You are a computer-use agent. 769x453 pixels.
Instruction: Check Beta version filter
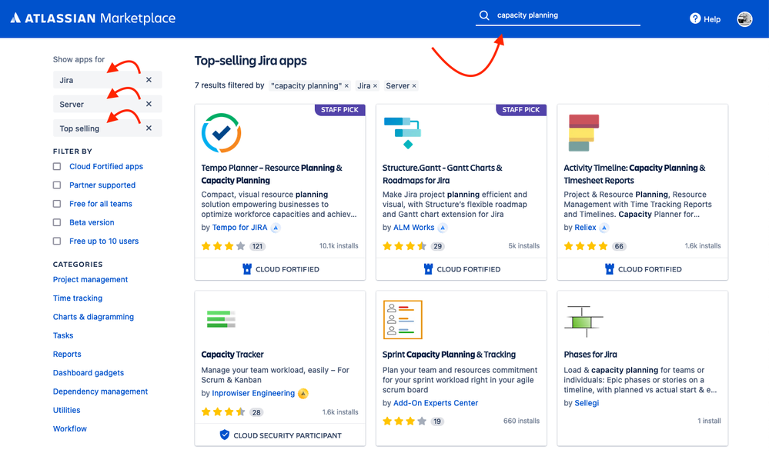point(57,222)
